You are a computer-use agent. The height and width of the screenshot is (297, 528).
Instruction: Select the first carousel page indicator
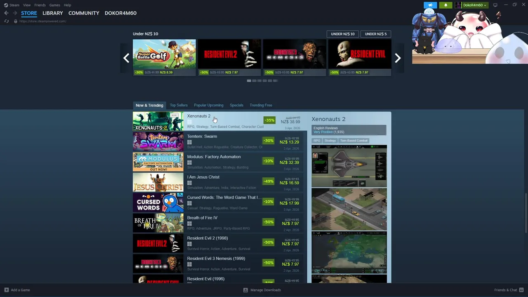[x=249, y=81]
